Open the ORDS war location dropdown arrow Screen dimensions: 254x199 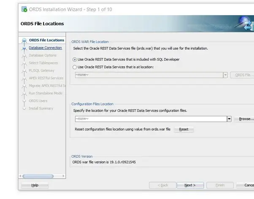click(x=225, y=75)
